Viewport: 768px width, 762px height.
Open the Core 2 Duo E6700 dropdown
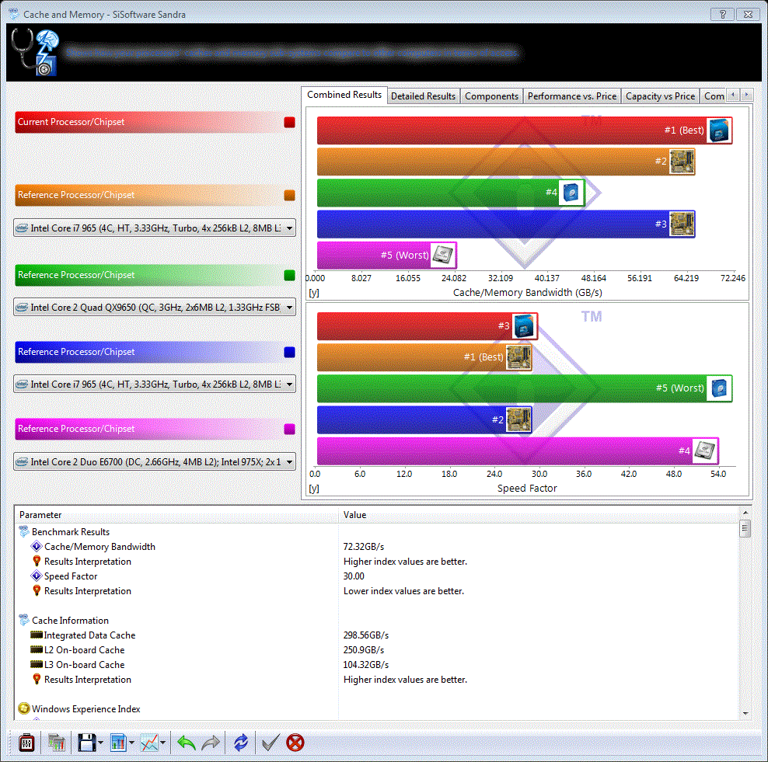[154, 461]
